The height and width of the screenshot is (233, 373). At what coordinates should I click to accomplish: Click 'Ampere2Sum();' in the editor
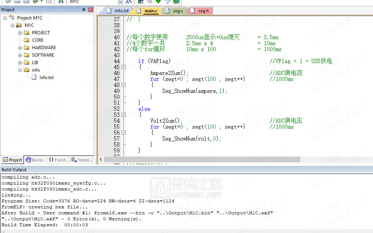pos(169,73)
